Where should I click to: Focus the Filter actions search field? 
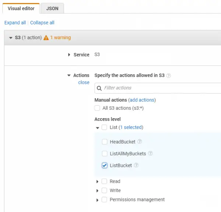coord(158,88)
